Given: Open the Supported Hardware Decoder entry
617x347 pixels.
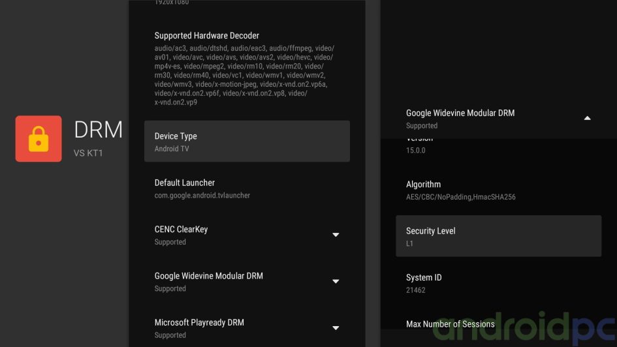Looking at the screenshot, I should pyautogui.click(x=247, y=68).
